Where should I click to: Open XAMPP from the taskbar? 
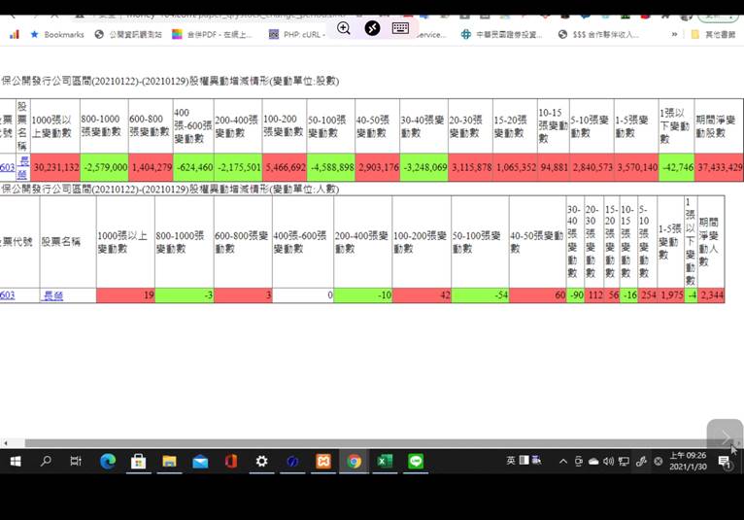click(x=323, y=462)
